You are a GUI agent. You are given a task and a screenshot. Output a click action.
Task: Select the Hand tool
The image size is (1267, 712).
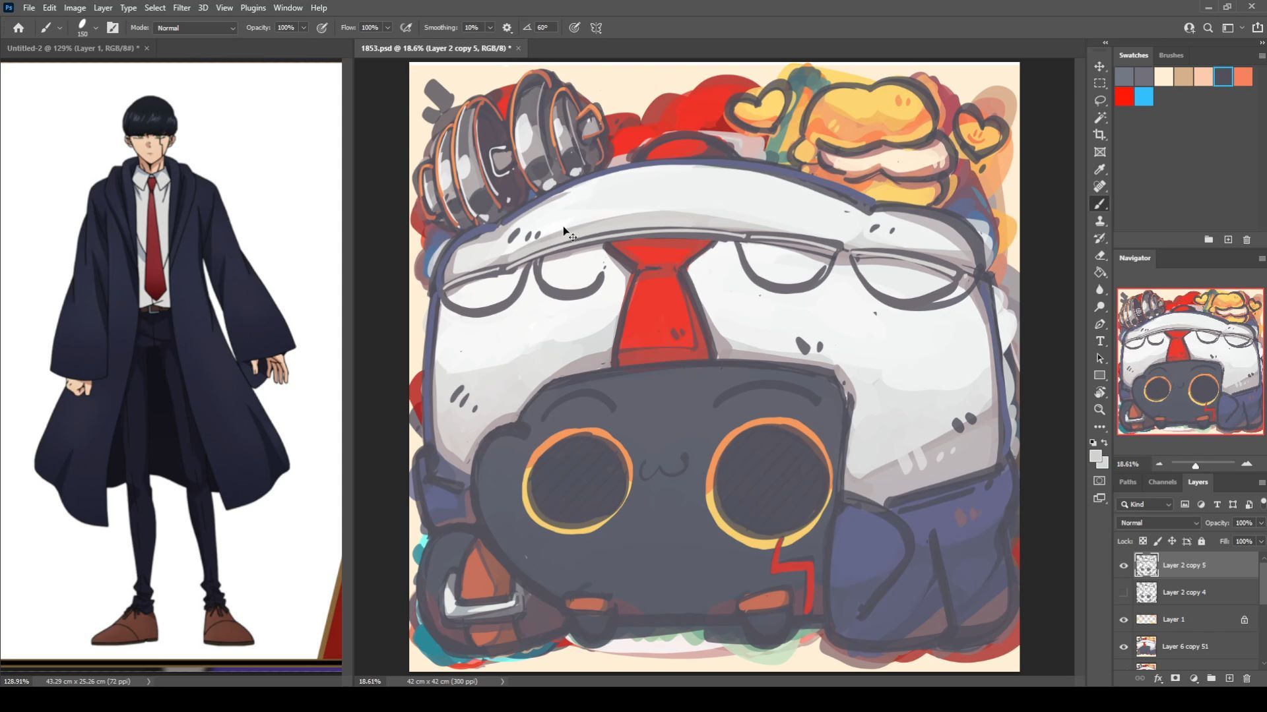point(1099,392)
